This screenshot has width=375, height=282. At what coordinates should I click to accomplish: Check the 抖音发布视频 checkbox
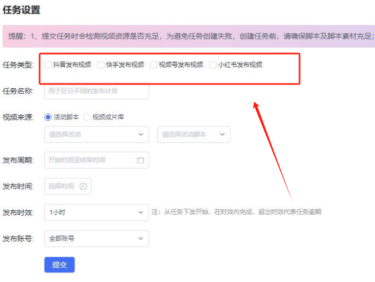48,65
